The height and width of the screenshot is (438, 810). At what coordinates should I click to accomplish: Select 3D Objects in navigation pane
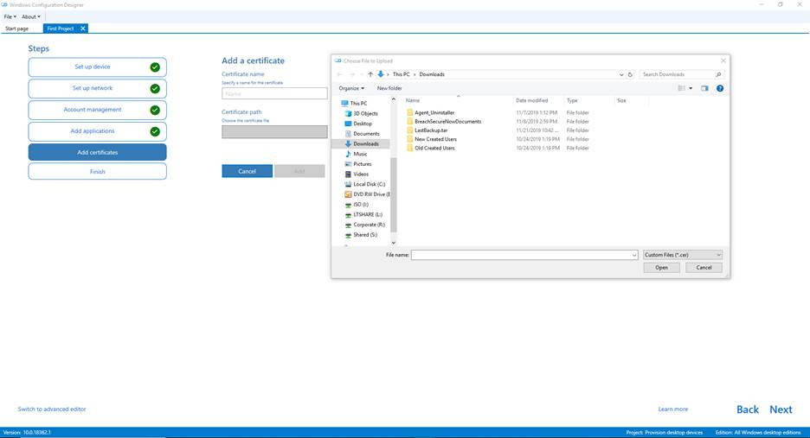coord(365,113)
